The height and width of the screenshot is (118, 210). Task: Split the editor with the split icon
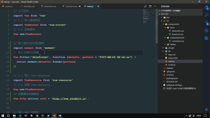tap(150, 6)
